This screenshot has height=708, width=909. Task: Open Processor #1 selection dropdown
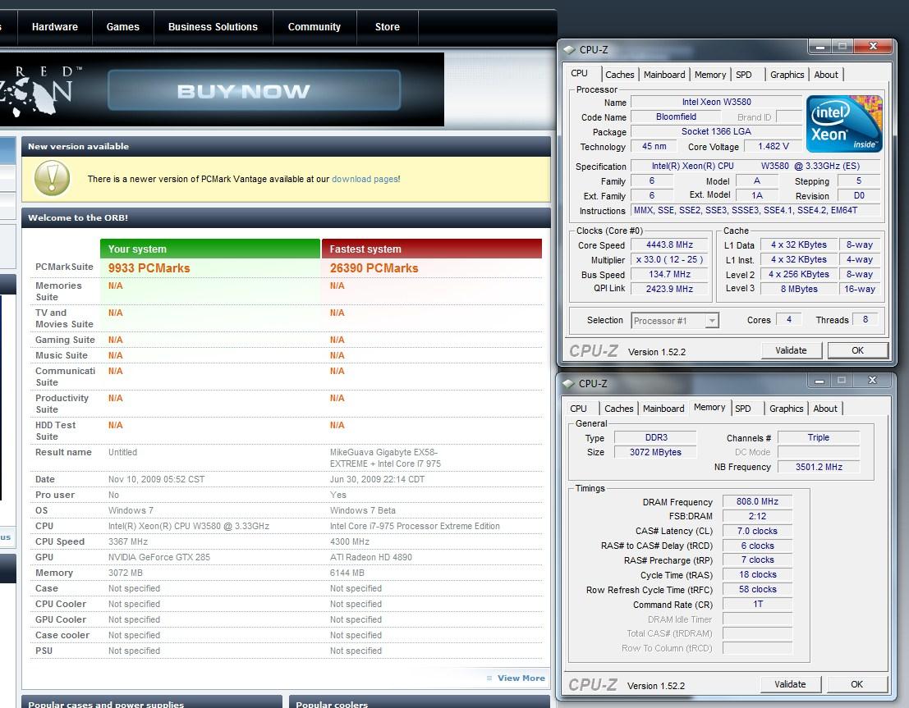675,321
